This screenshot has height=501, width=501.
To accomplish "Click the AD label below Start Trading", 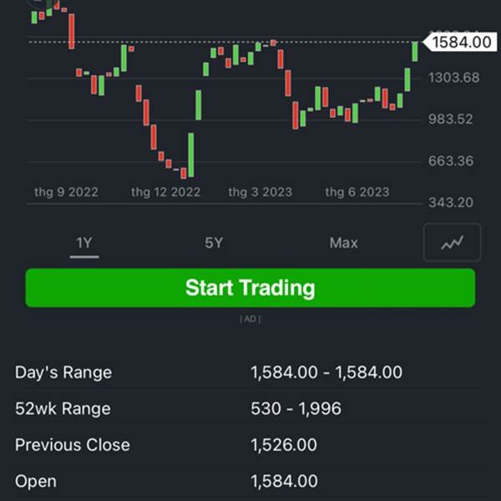I will click(x=250, y=319).
